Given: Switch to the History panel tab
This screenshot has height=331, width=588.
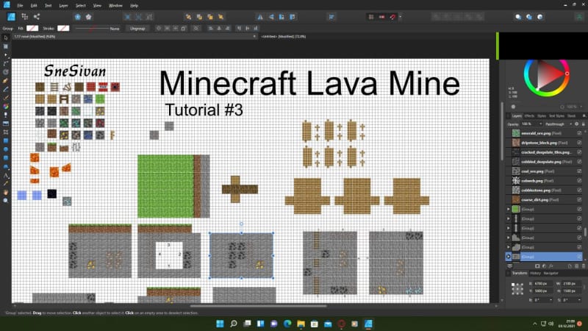Looking at the screenshot, I should 535,273.
